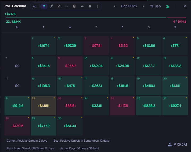Open the day cell showing +$122.7
The height and width of the screenshot is (152, 191).
[149, 66]
